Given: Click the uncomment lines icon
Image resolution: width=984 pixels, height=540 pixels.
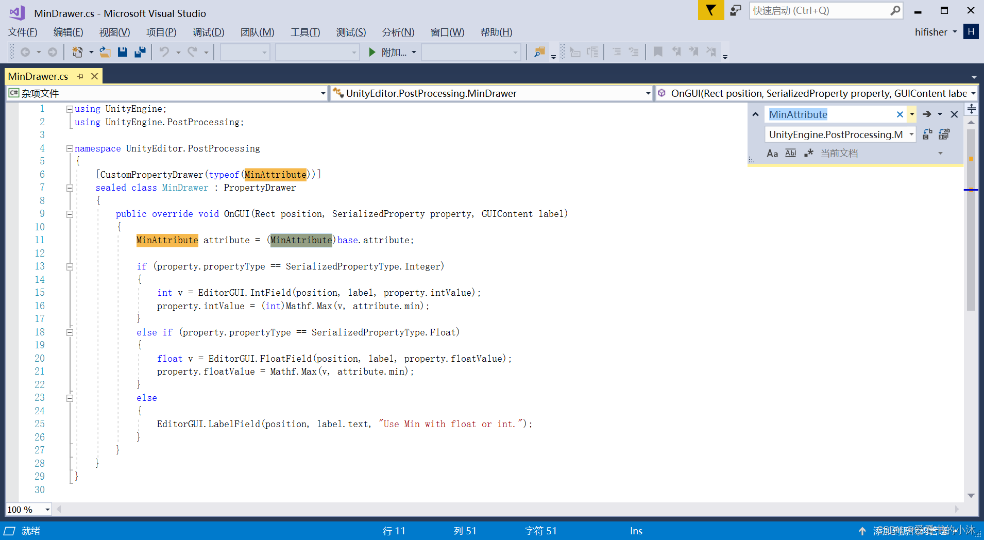Looking at the screenshot, I should click(634, 52).
